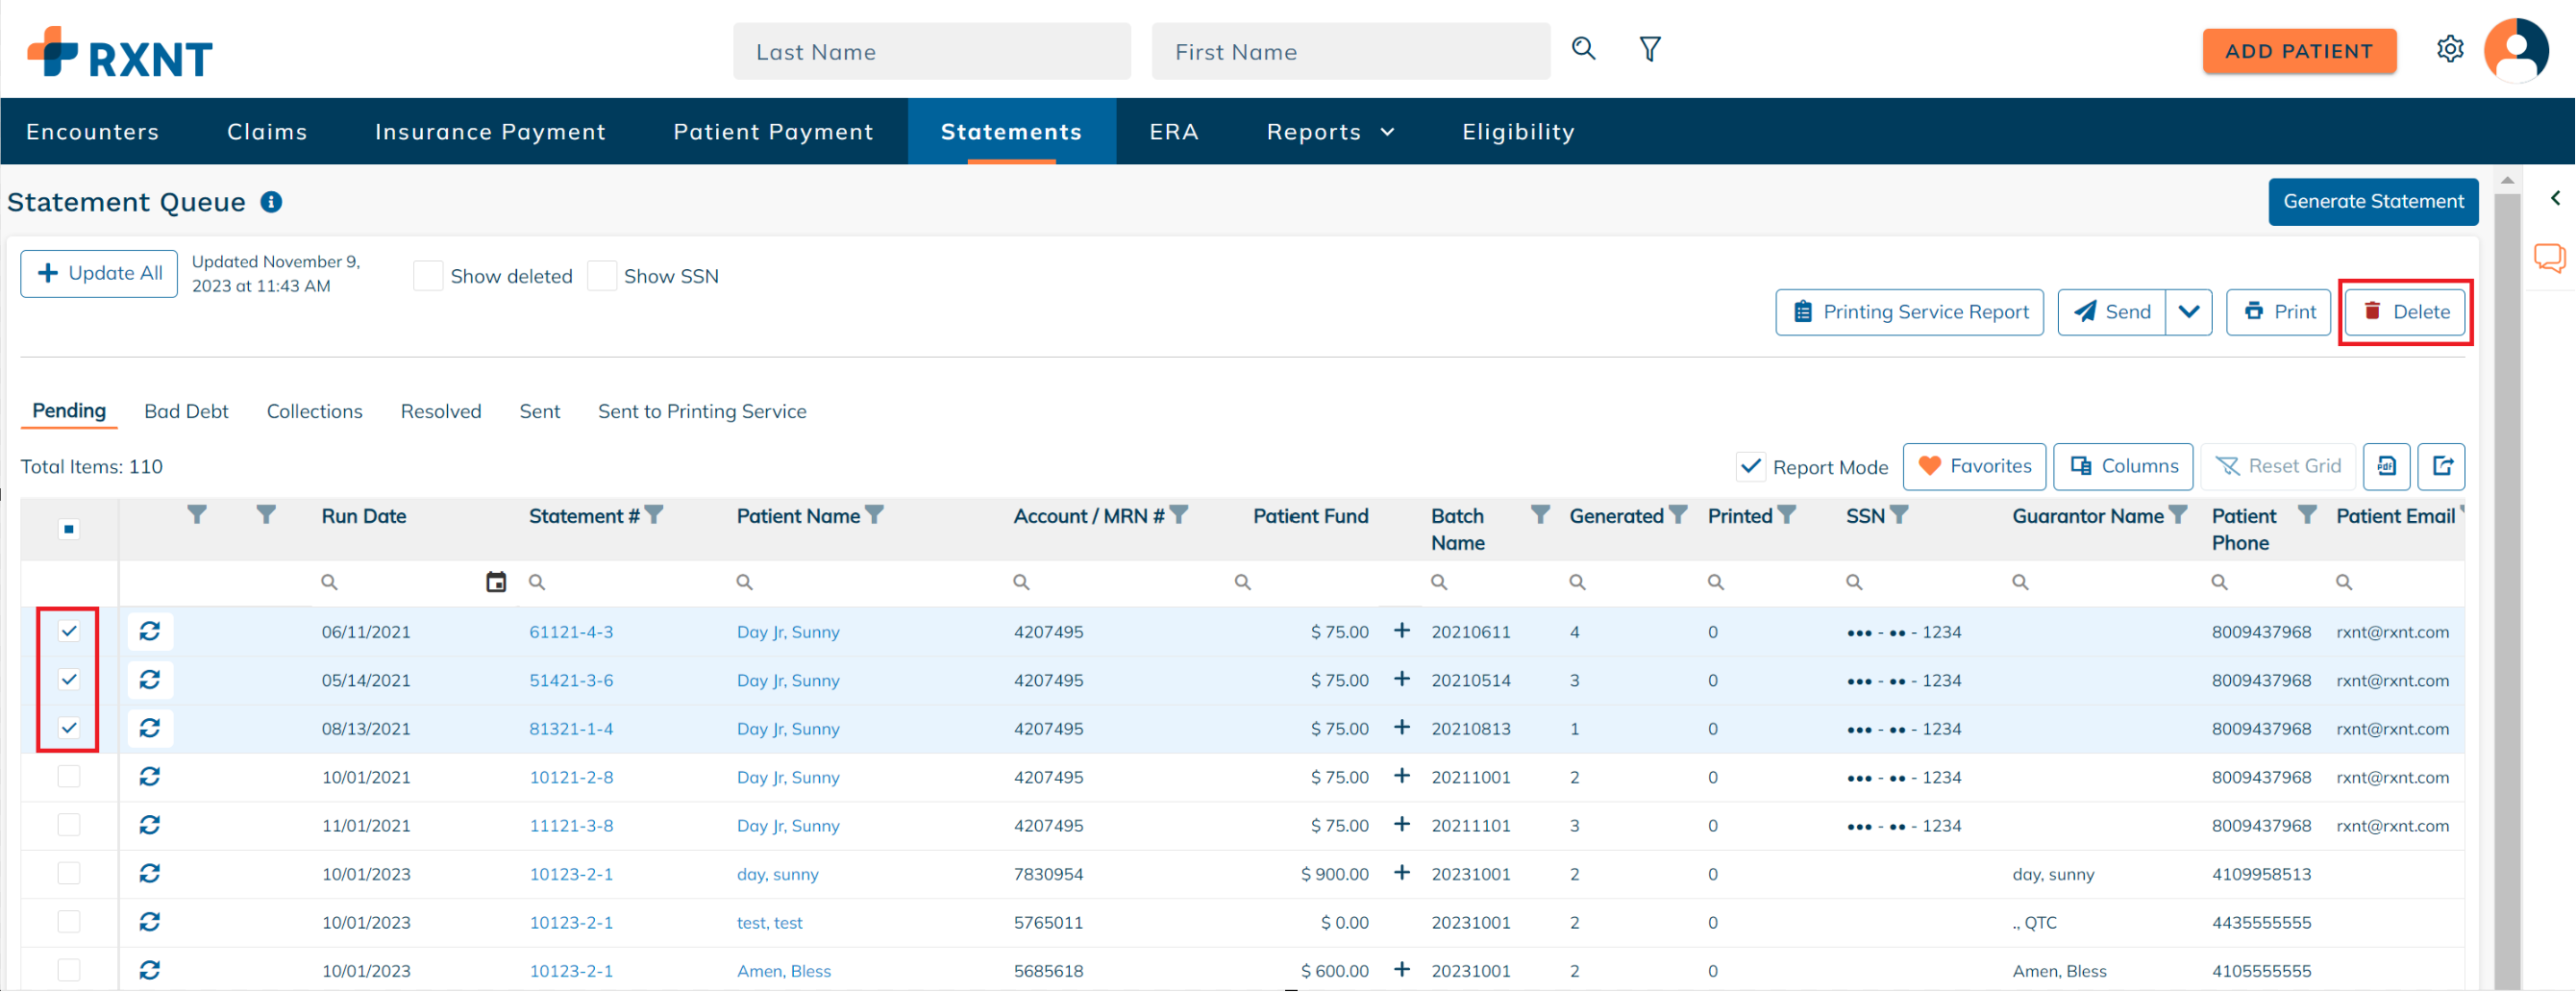Expand patient fund plus for 20210611 batch

click(1402, 630)
